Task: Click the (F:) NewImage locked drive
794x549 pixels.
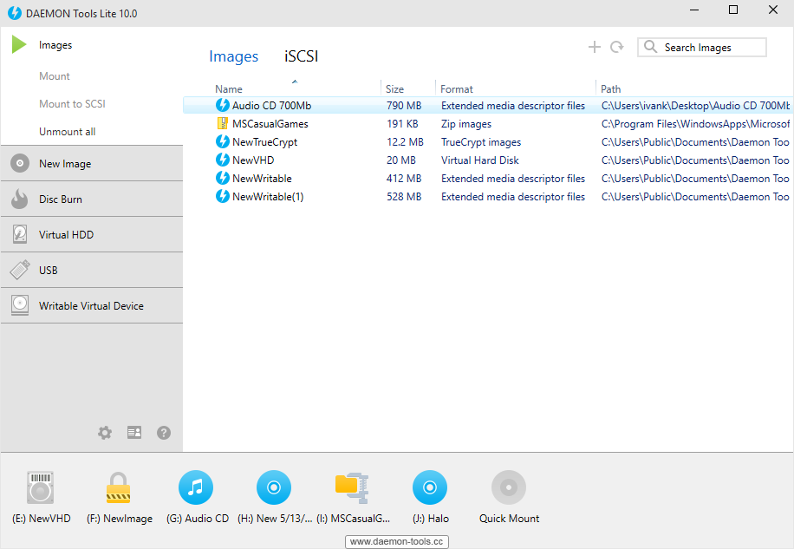Action: click(118, 488)
